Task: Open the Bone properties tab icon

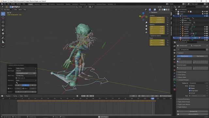Action: click(174, 82)
